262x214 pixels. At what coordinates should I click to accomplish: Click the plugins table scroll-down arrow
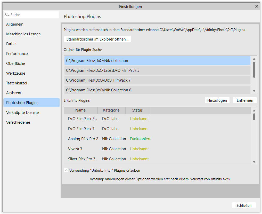[x=254, y=162]
